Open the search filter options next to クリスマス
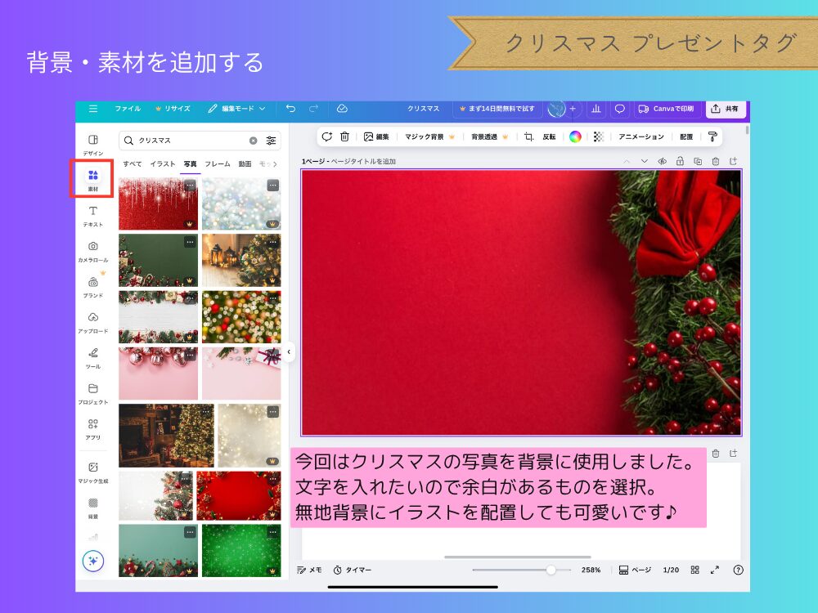818x613 pixels. [x=271, y=141]
